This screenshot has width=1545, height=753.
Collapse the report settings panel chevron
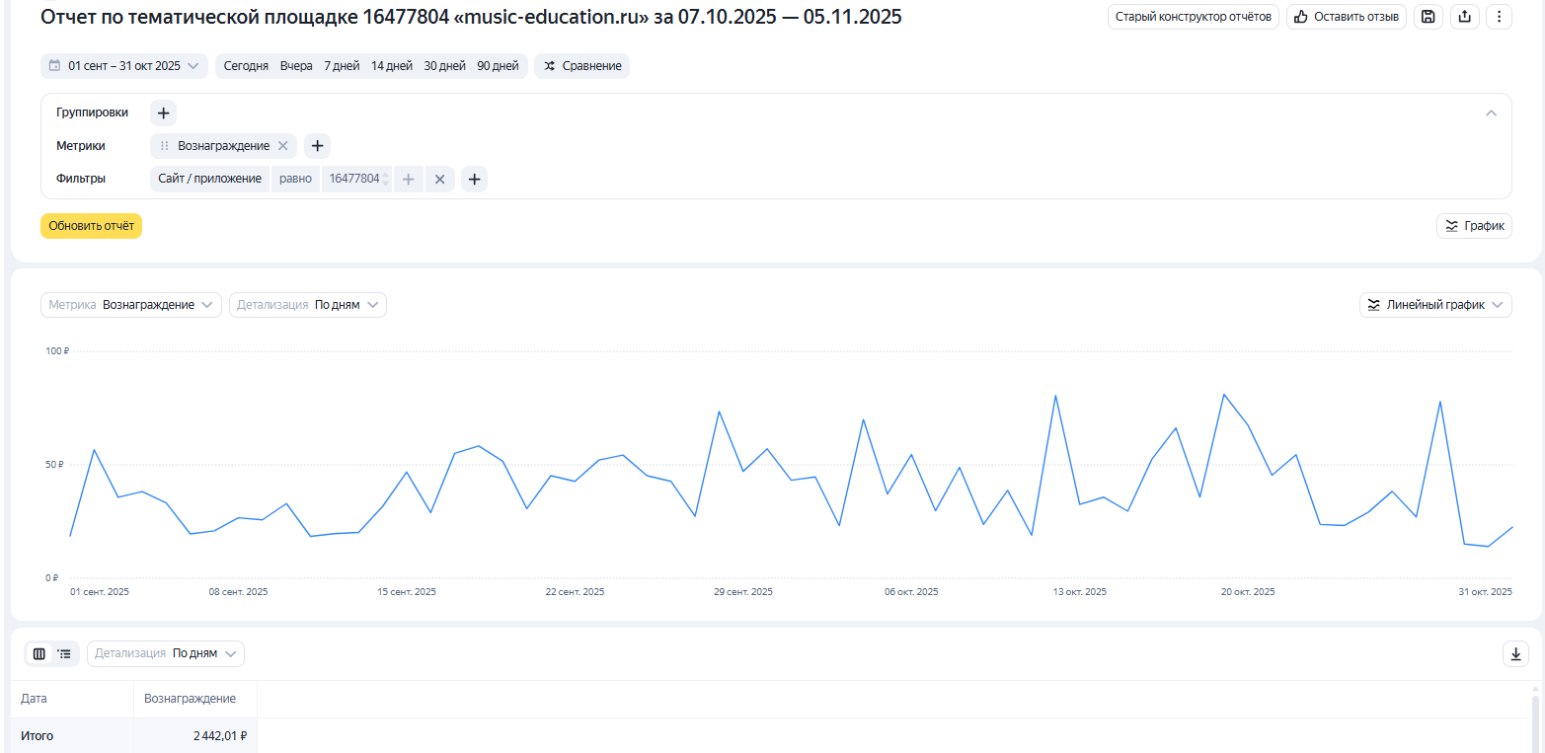1491,113
